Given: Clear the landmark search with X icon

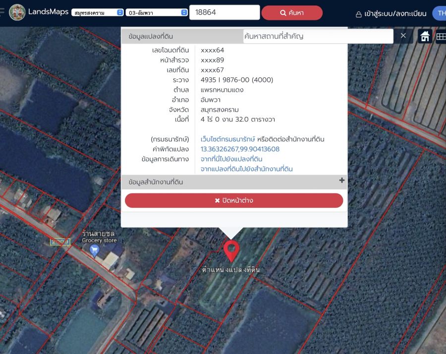Looking at the screenshot, I should [403, 36].
